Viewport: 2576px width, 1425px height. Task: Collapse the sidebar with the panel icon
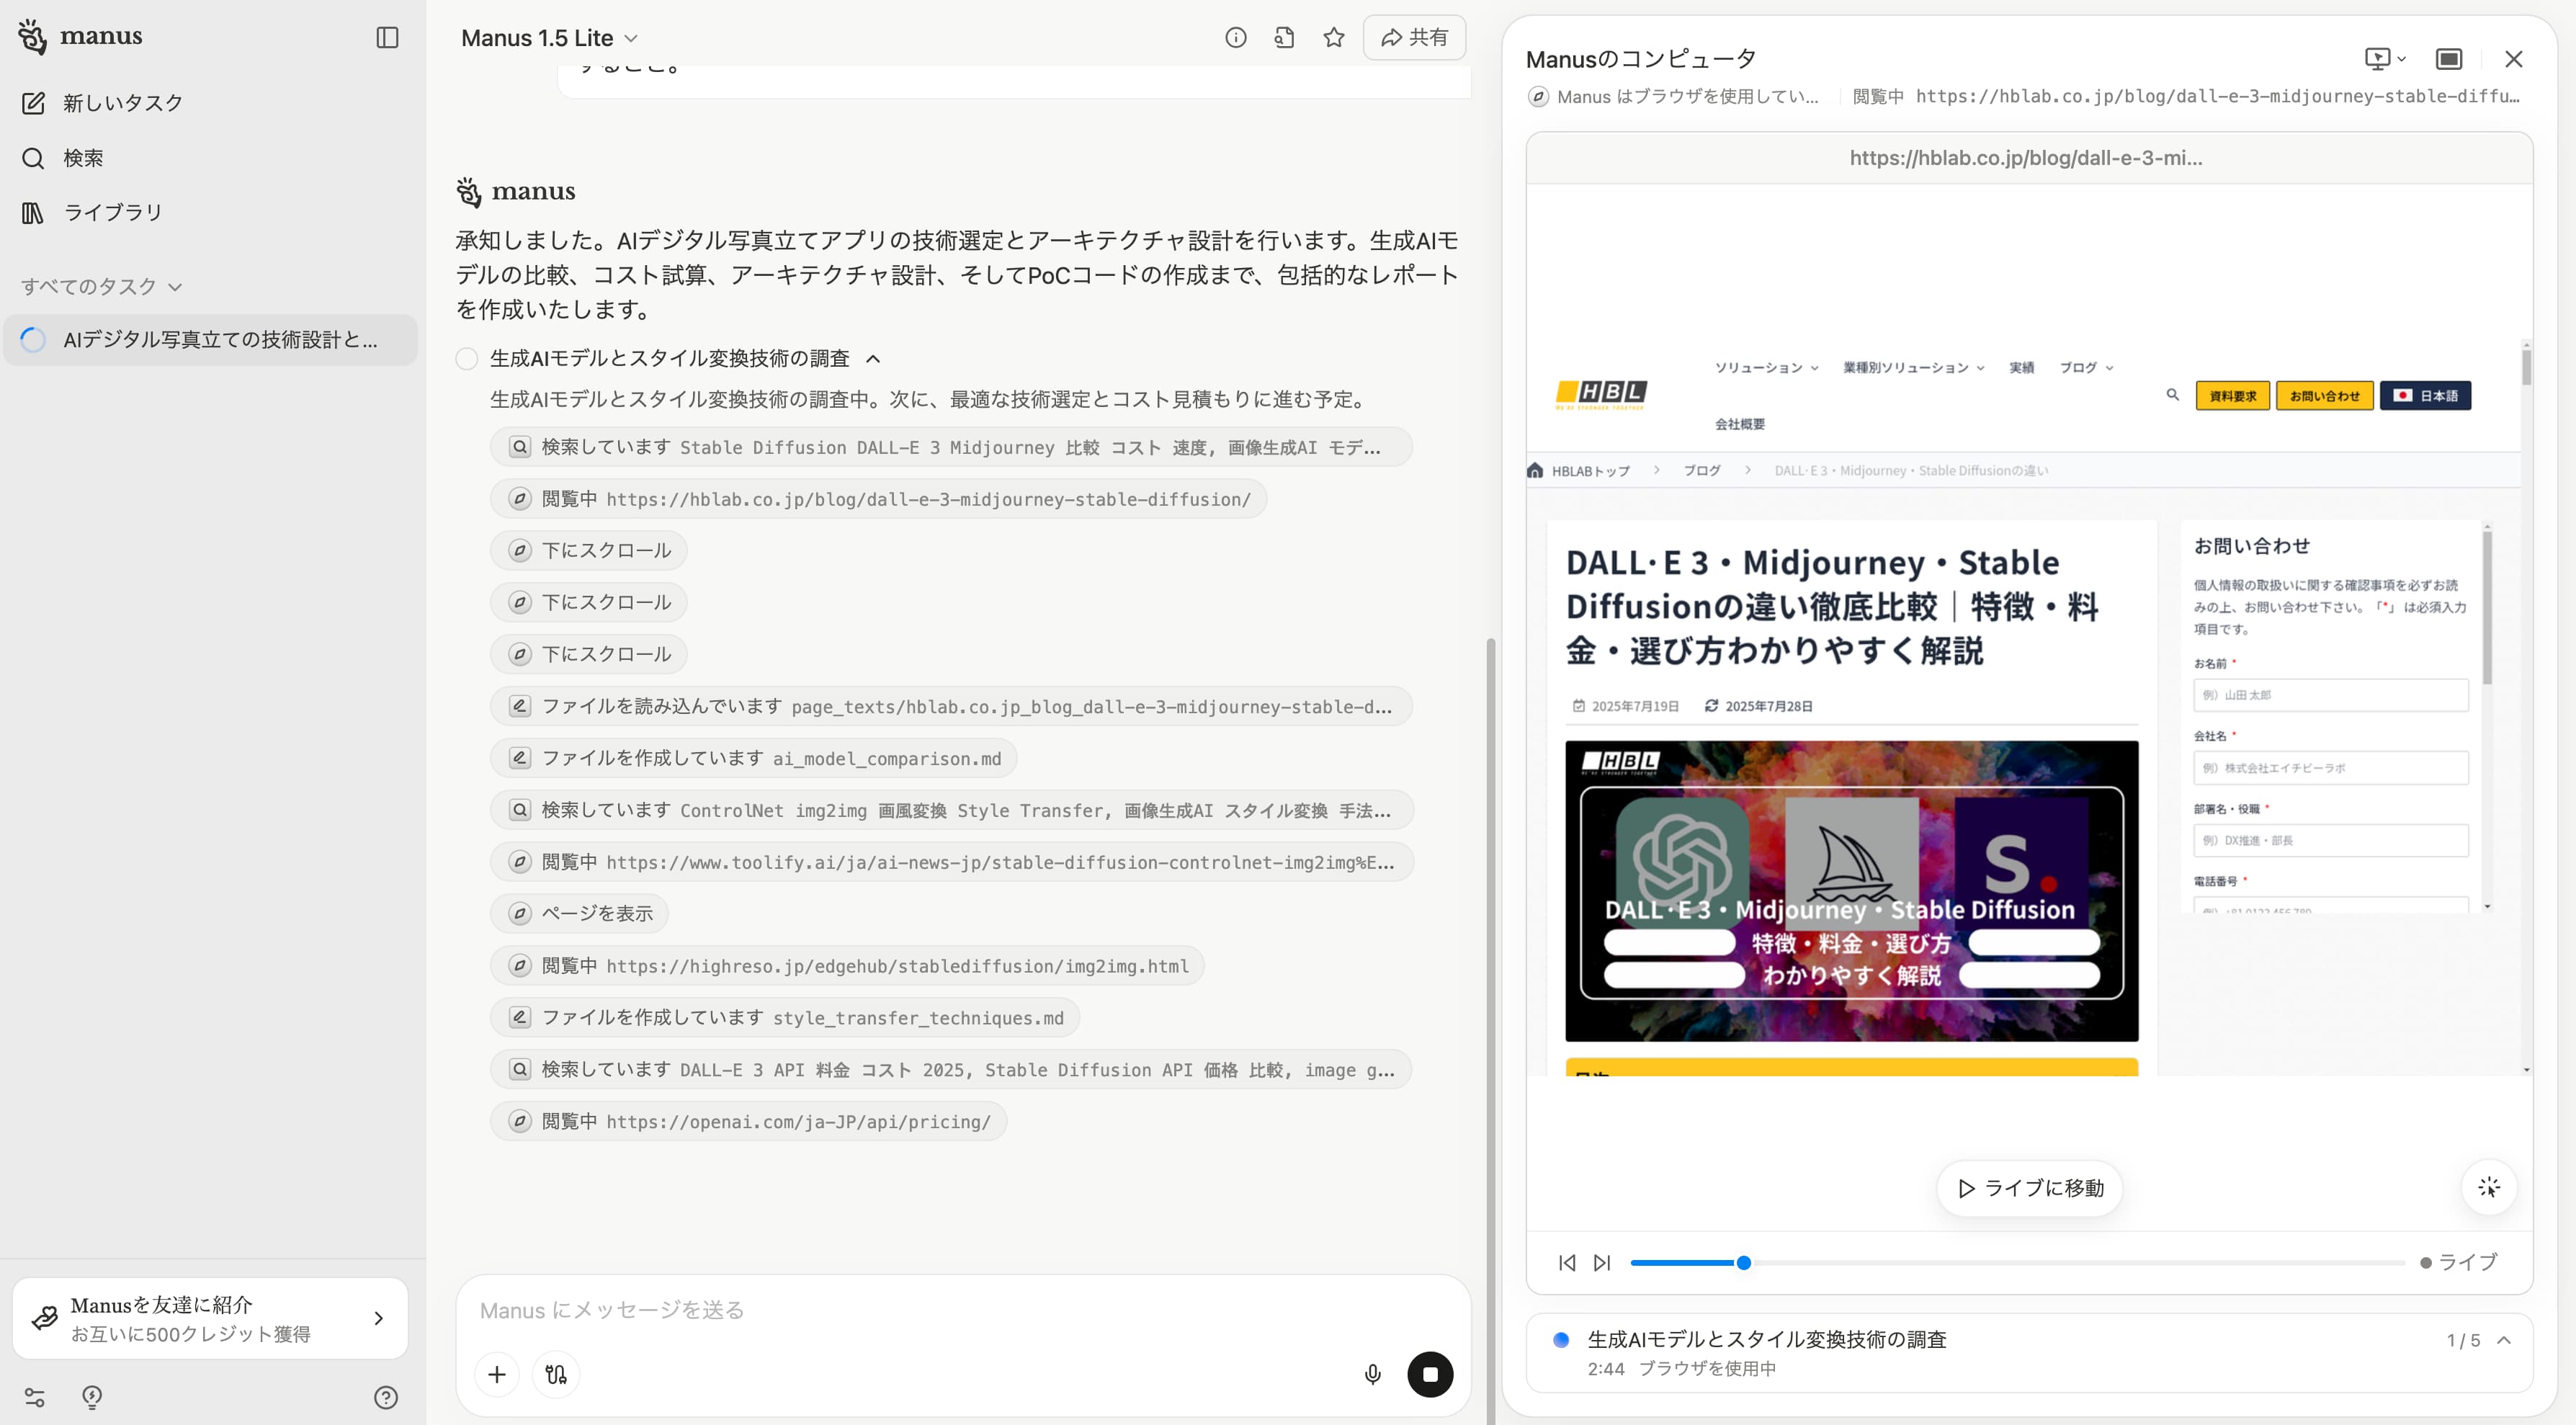pyautogui.click(x=389, y=37)
